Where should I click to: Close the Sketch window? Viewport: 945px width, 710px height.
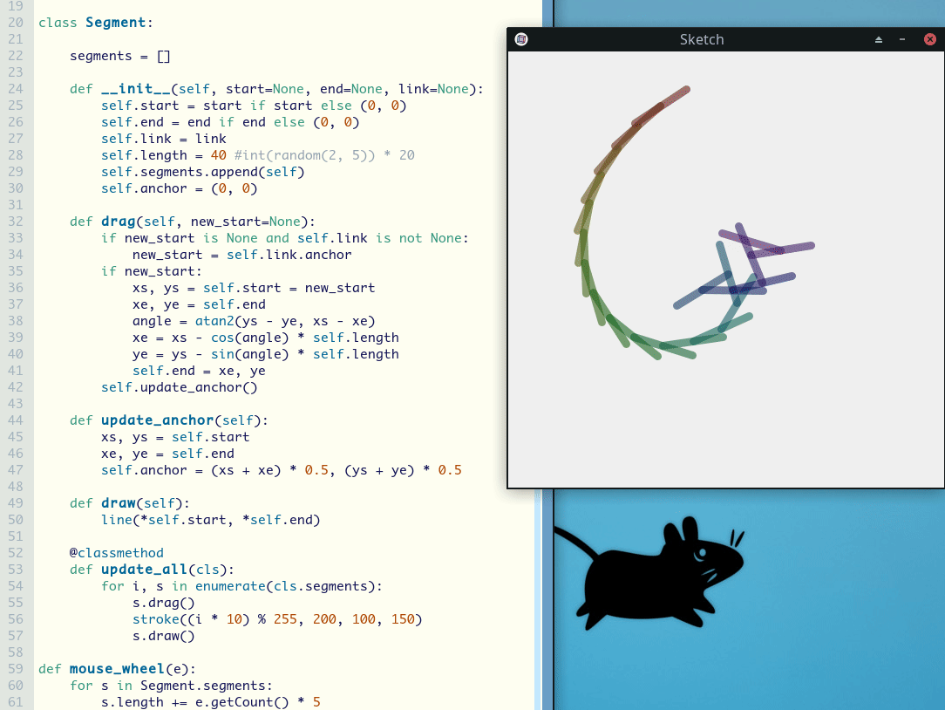click(929, 39)
